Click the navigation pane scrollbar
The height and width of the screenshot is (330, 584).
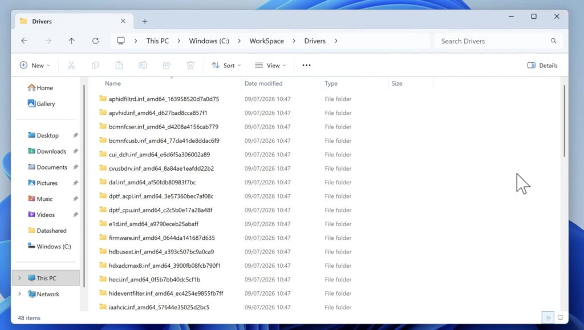(84, 186)
